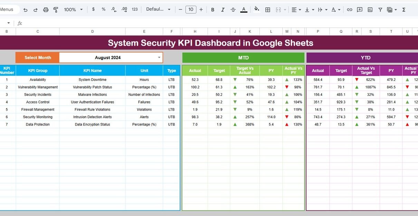Toggle strikethrough formatting
Viewport: 418px width, 216px height.
(233, 10)
